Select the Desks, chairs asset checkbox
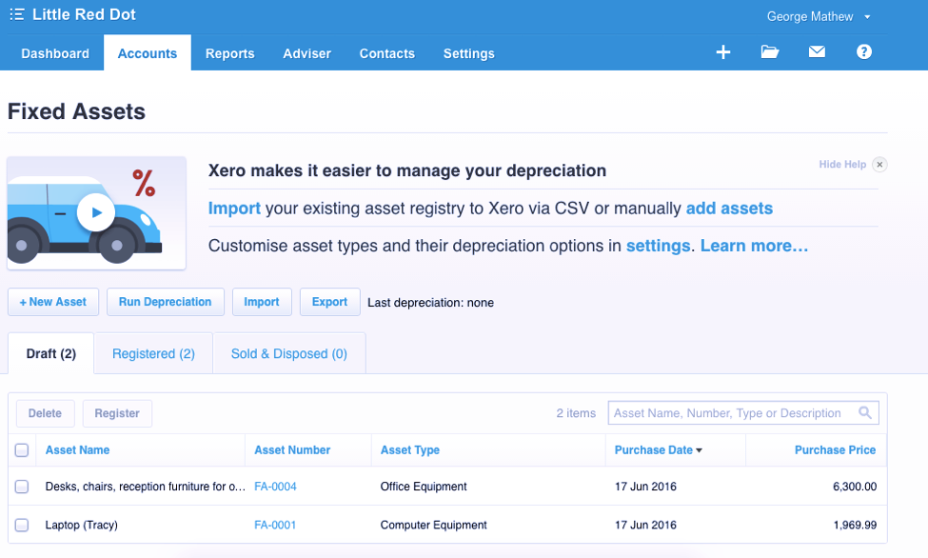Screen dimensions: 928x558 [22, 487]
